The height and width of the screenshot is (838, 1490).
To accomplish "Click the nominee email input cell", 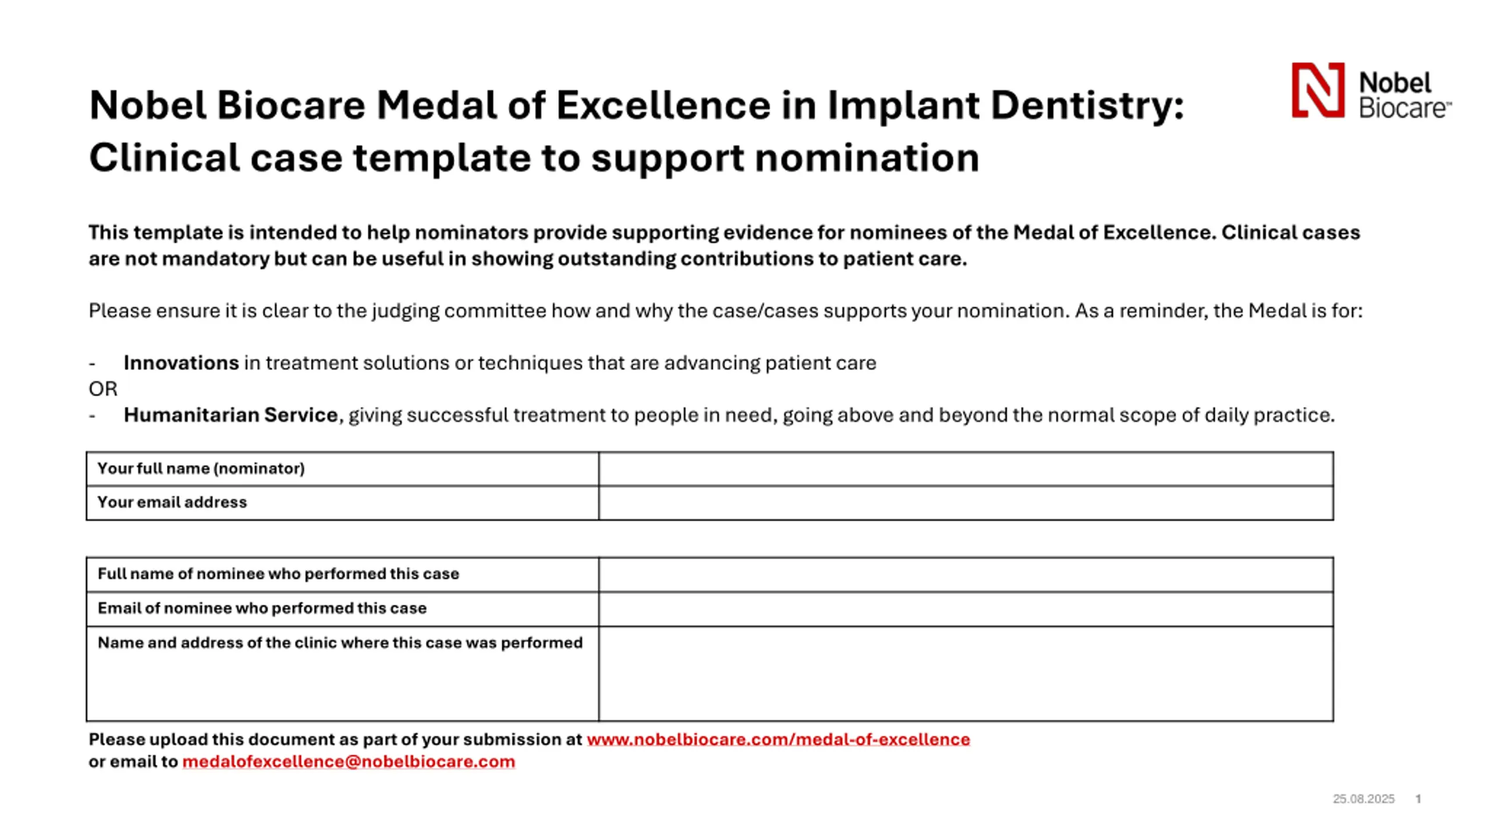I will tap(966, 609).
